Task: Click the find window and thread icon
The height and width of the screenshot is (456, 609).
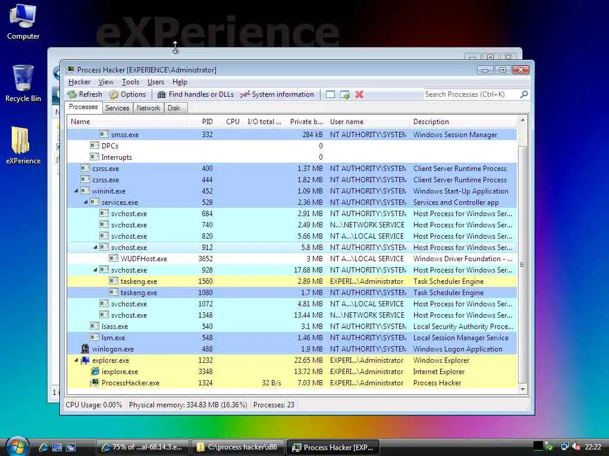Action: [344, 94]
